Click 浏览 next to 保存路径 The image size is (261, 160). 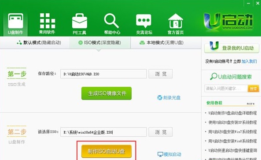(161, 74)
